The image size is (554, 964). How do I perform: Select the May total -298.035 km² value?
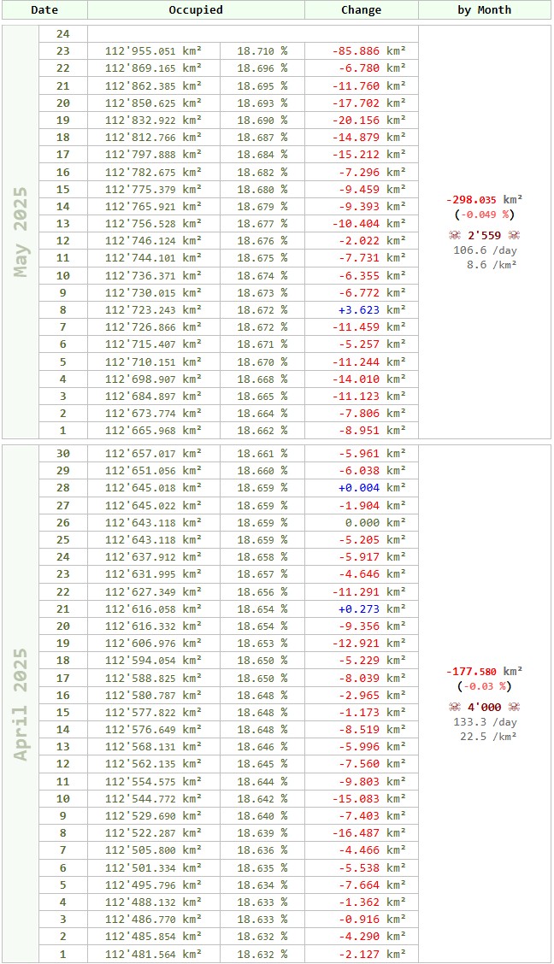point(484,199)
